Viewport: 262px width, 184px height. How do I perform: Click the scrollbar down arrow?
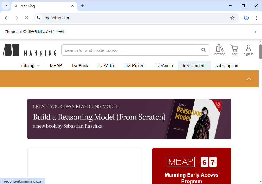[x=261, y=182]
